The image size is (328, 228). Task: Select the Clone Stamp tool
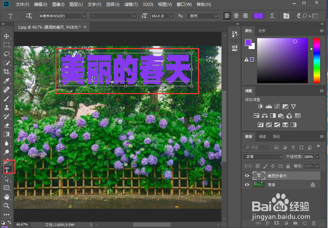7,107
